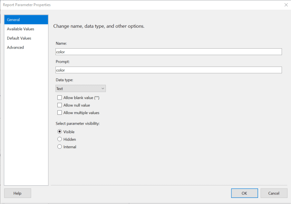Viewport: 291px width, 204px height.
Task: Tick the Allow null value checkbox
Action: tap(60, 105)
